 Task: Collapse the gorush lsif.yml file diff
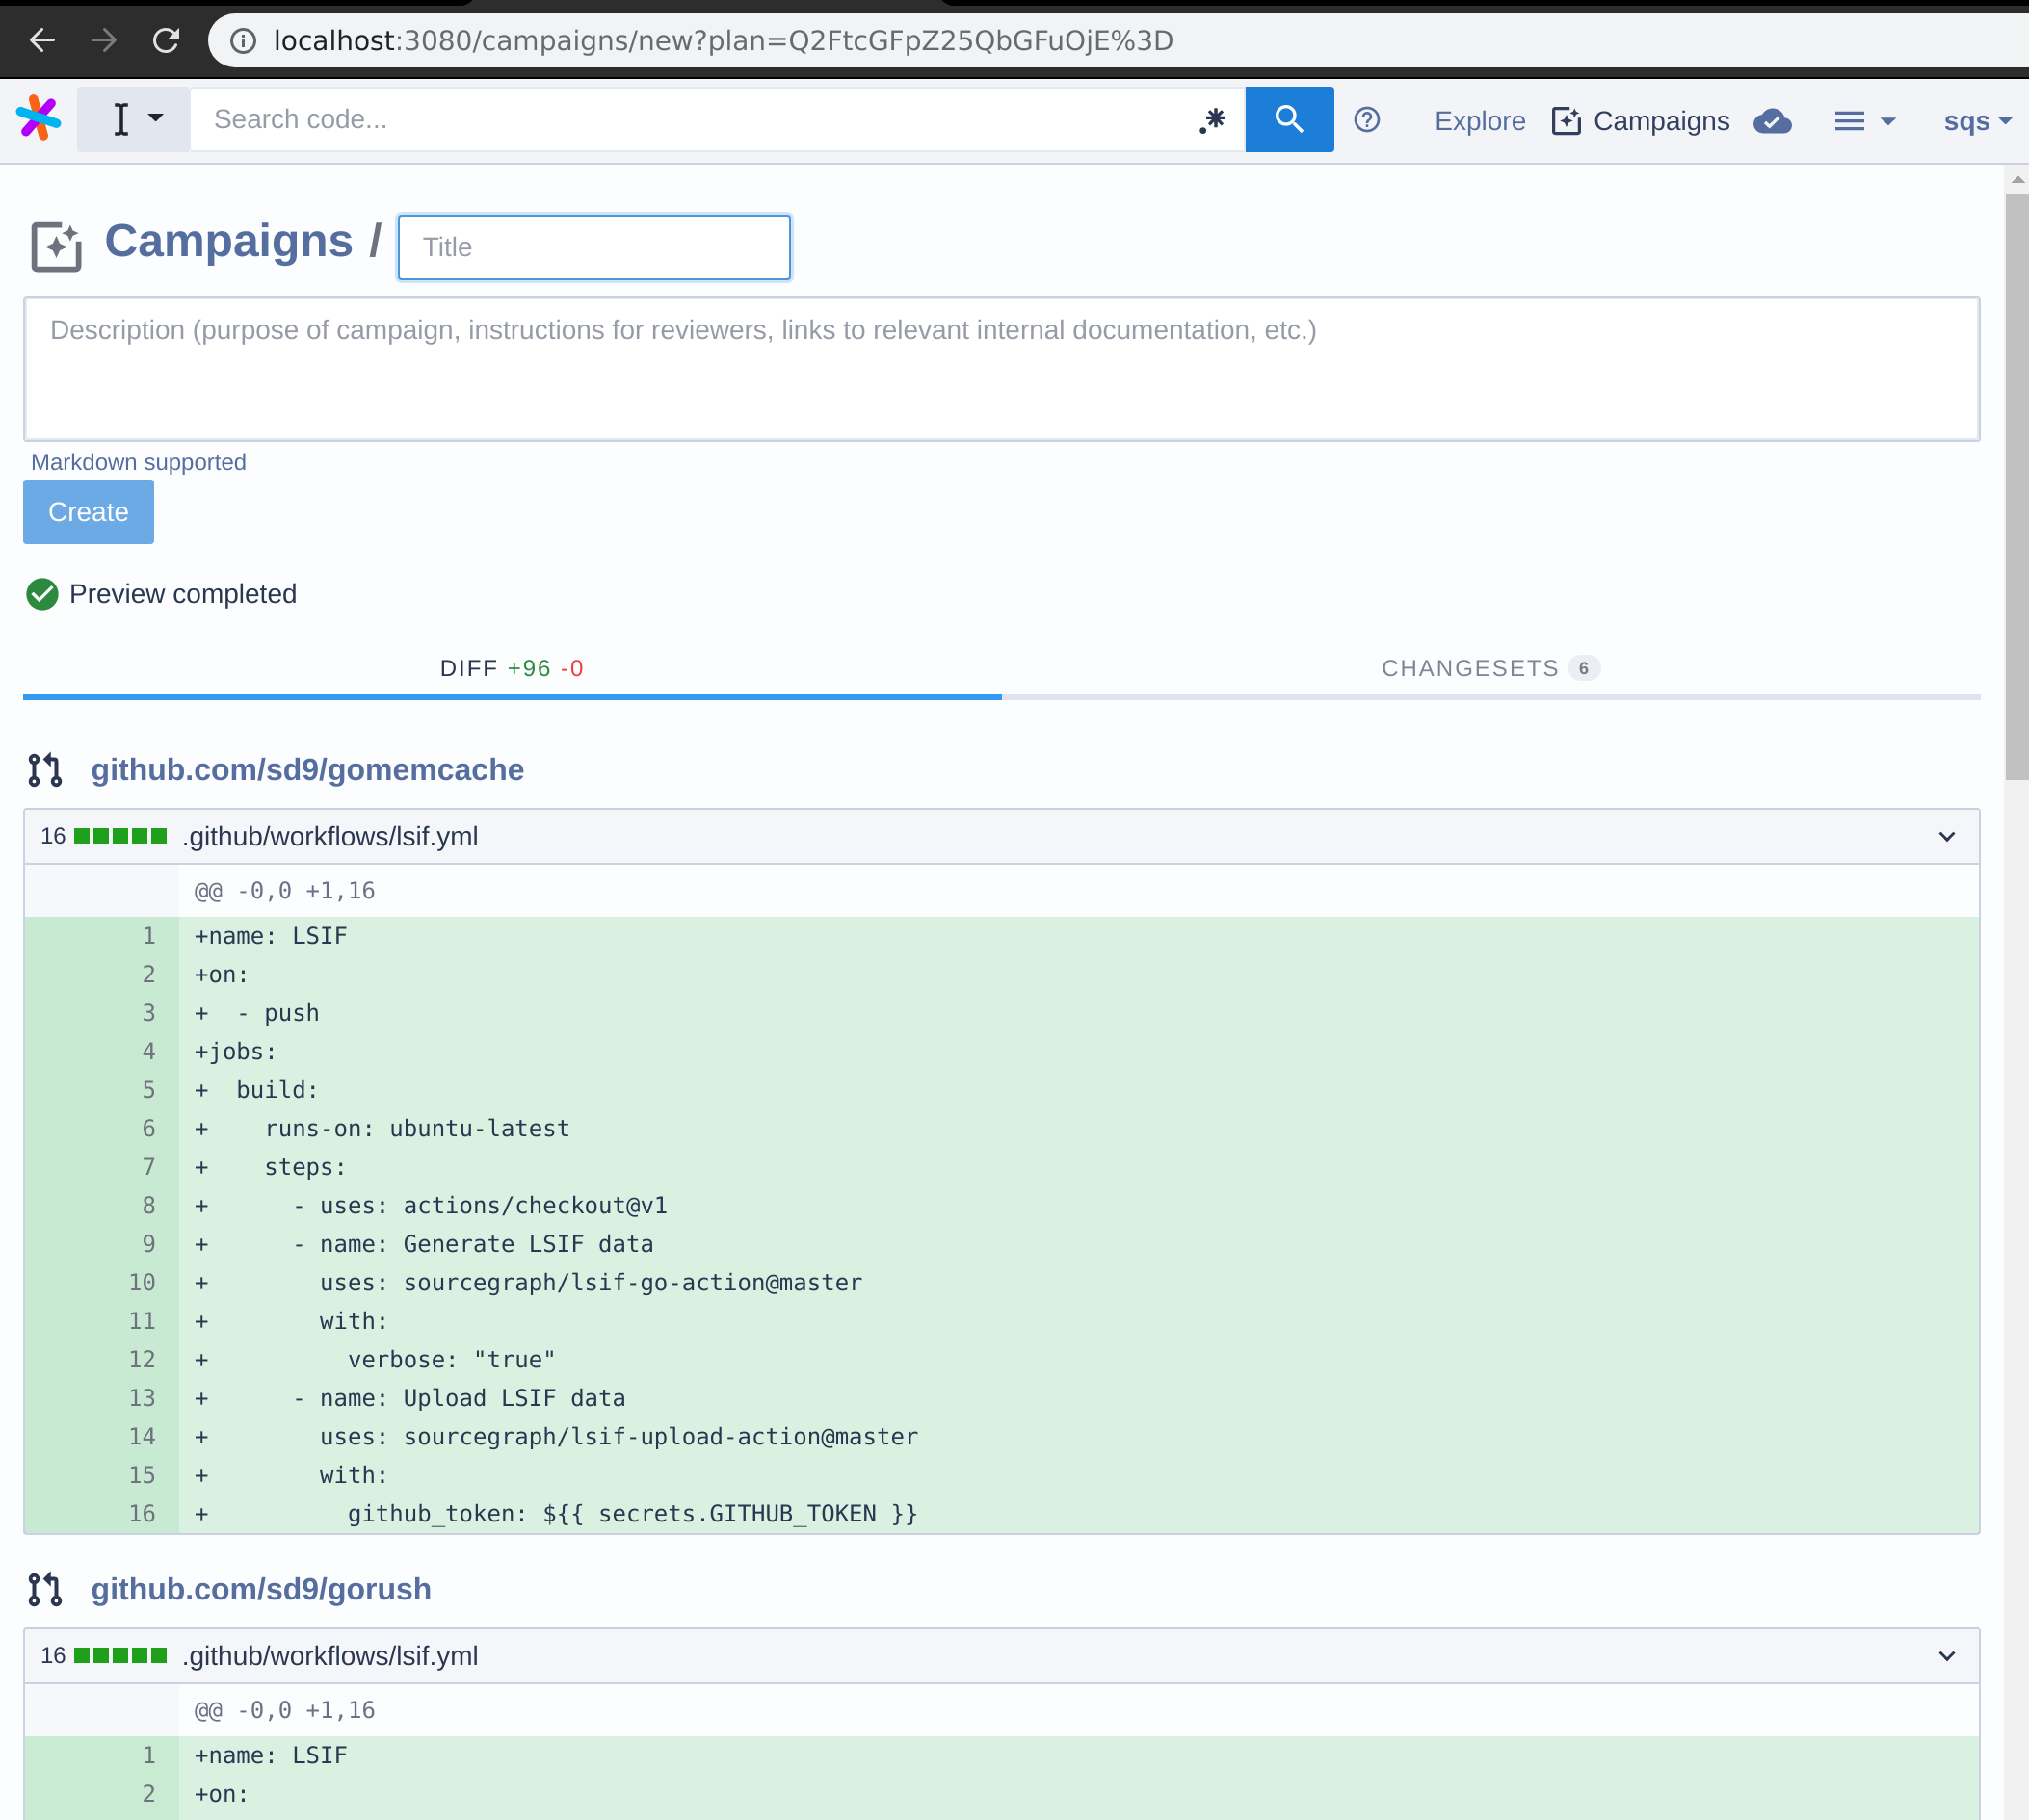[x=1946, y=1656]
